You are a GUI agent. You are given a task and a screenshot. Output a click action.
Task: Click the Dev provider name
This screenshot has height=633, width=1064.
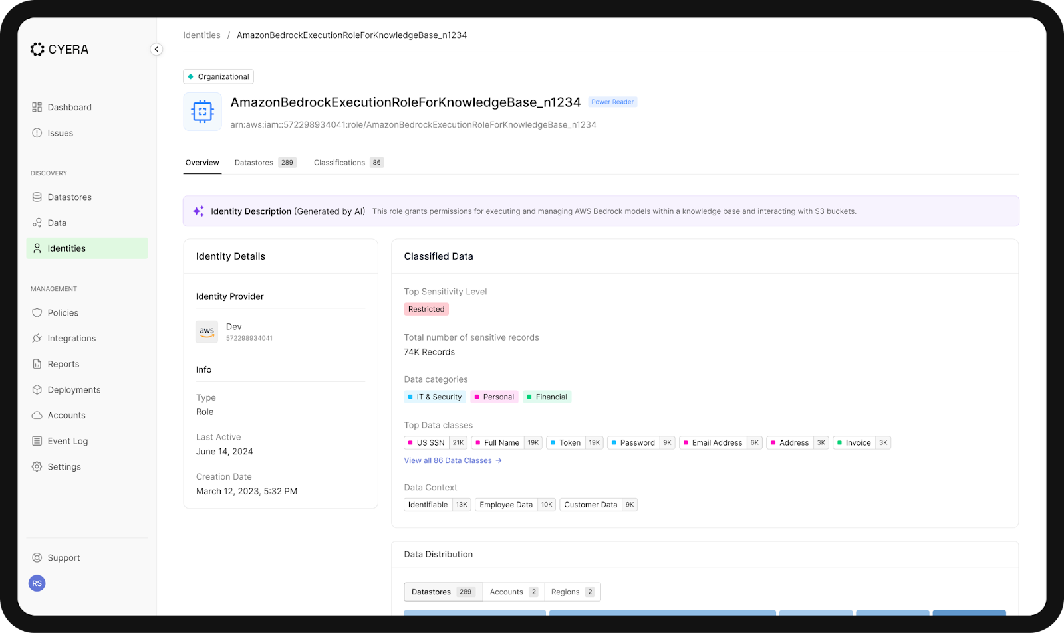click(x=234, y=327)
